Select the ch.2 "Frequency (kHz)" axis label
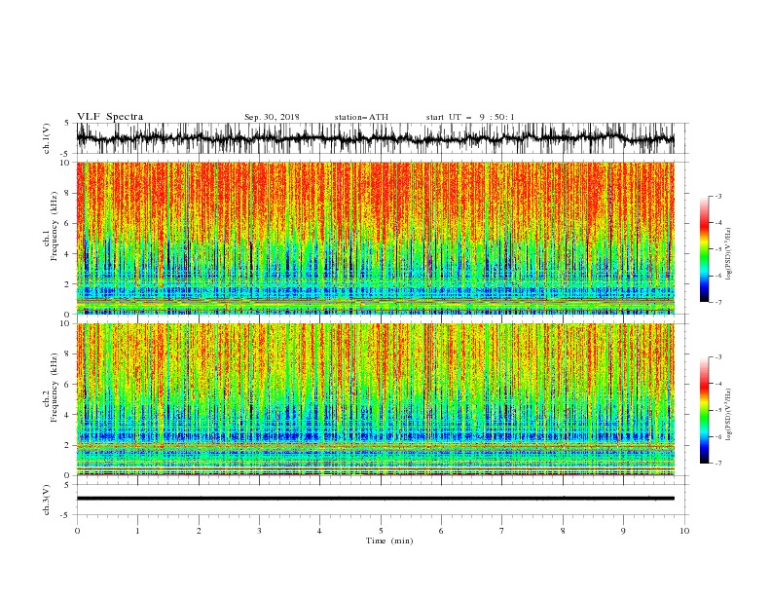The height and width of the screenshot is (596, 771). pyautogui.click(x=54, y=388)
